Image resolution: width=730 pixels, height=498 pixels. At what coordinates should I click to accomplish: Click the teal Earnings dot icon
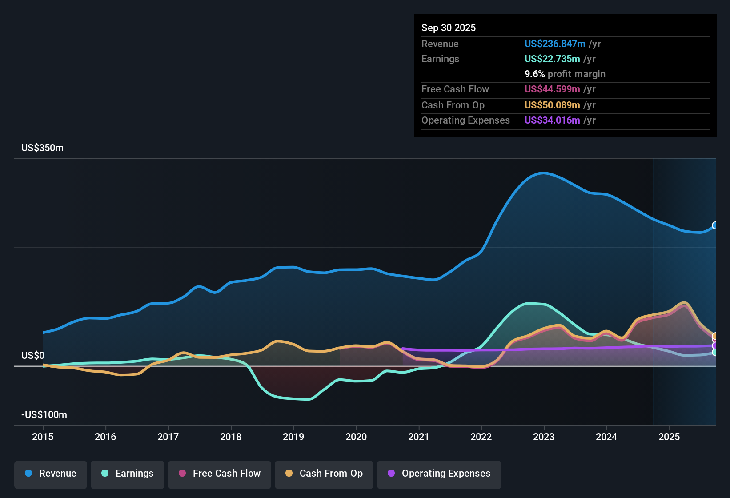105,474
